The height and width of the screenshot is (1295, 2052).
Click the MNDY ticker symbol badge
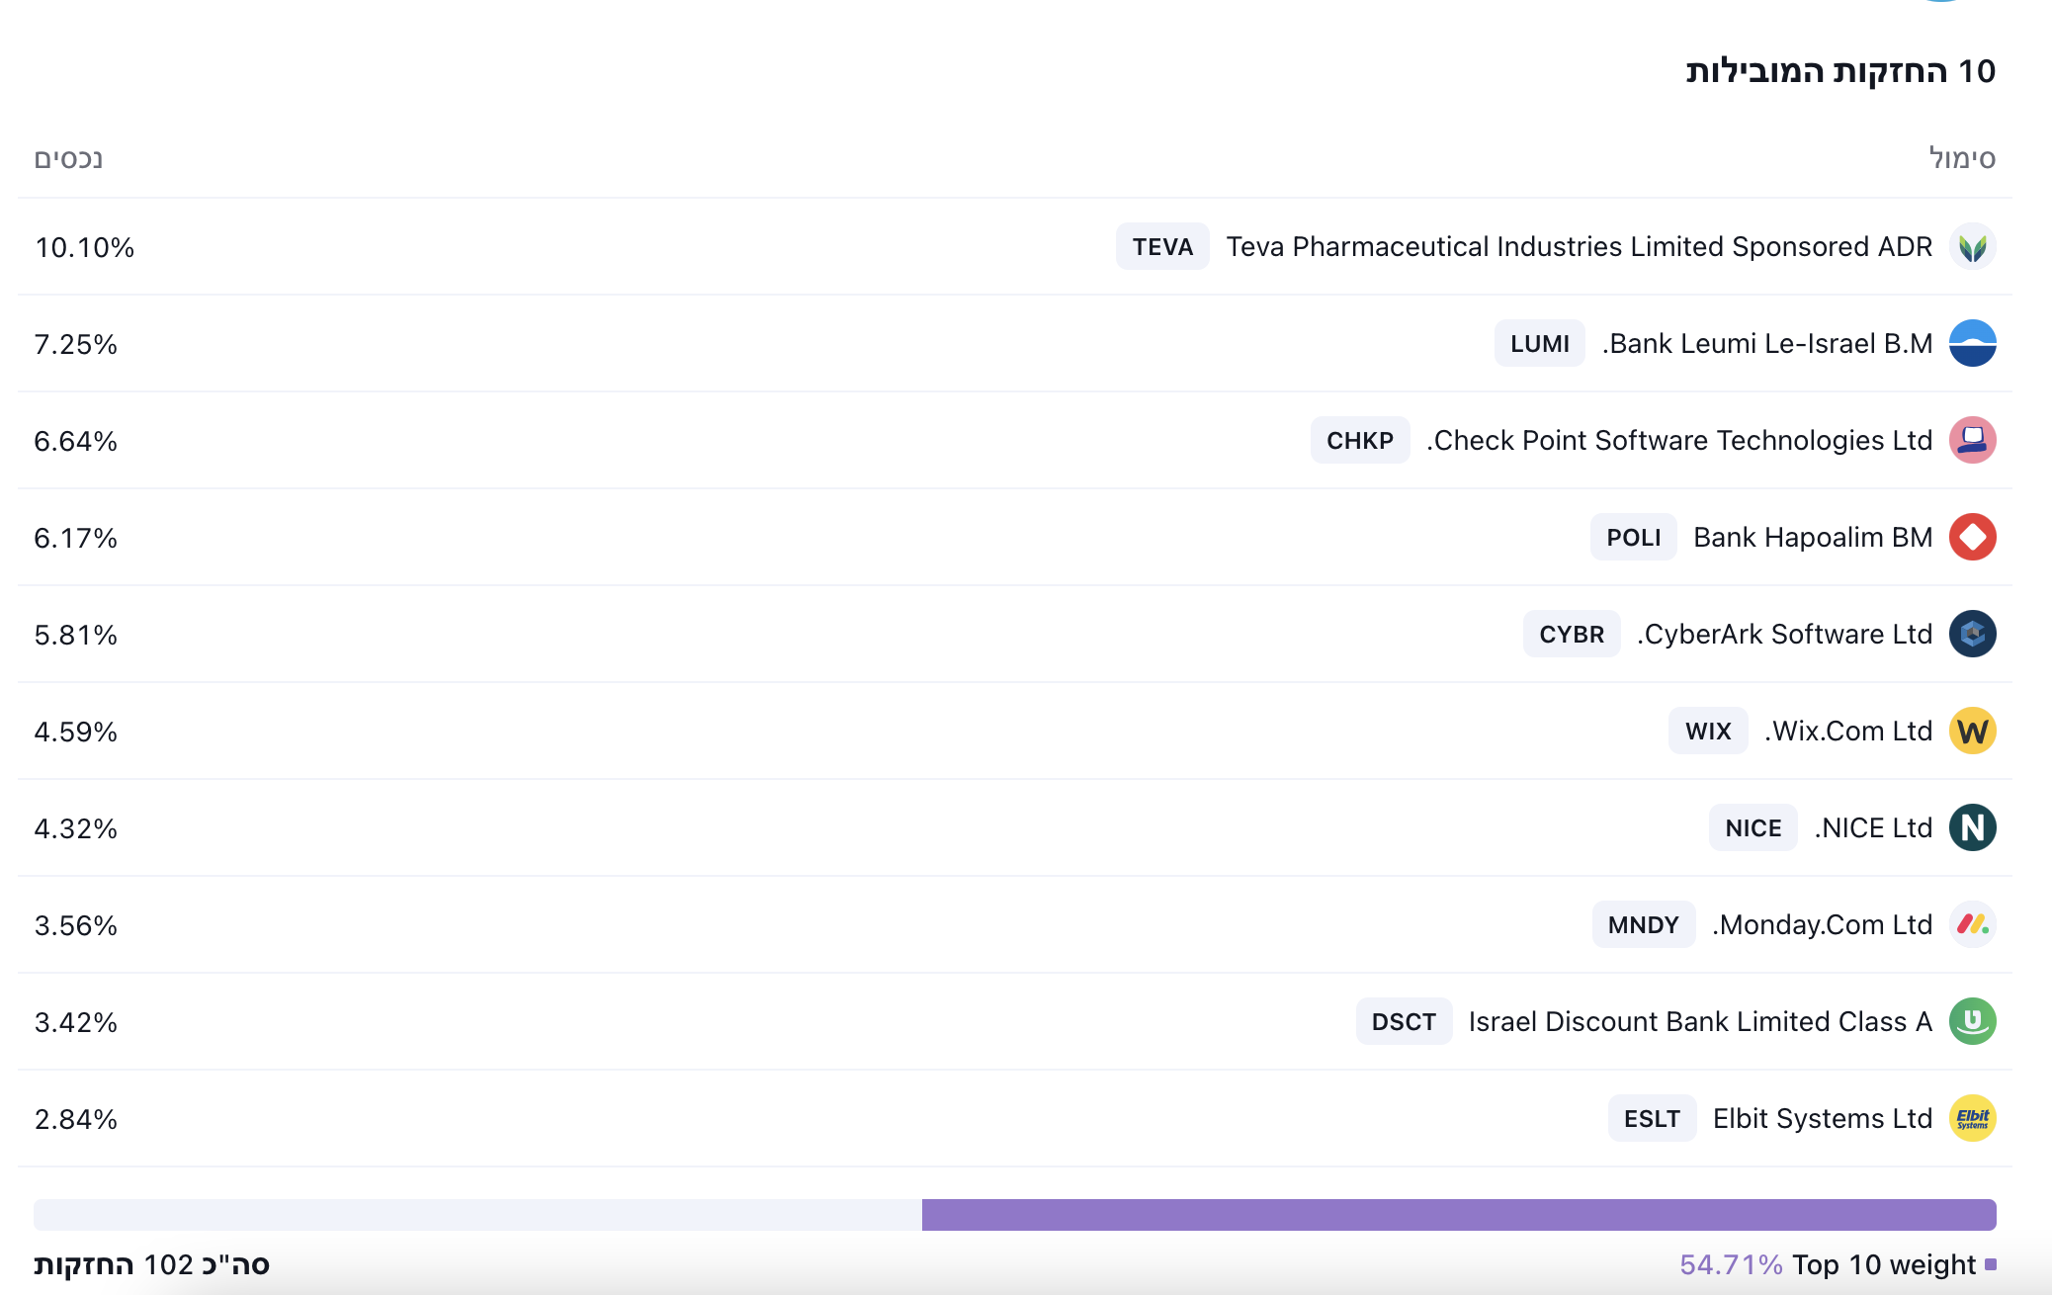pyautogui.click(x=1643, y=924)
